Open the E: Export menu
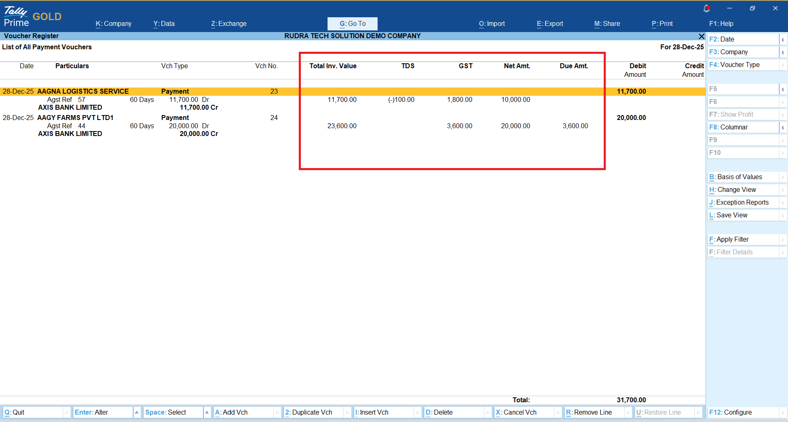Image resolution: width=788 pixels, height=422 pixels. tap(550, 24)
